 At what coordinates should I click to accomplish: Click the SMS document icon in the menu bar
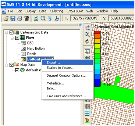click(4, 11)
